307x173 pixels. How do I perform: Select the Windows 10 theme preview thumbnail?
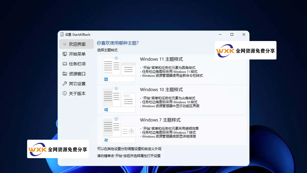click(x=119, y=99)
